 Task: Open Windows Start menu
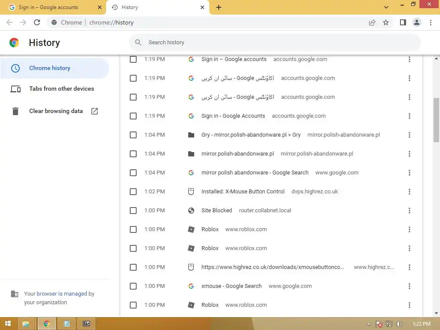[x=8, y=324]
